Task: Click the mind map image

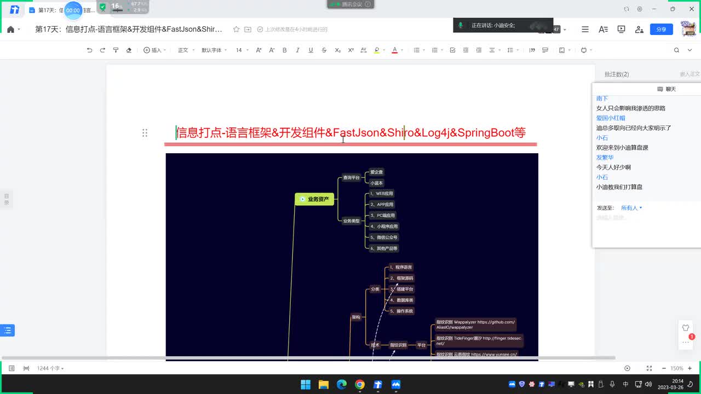Action: tap(352, 257)
